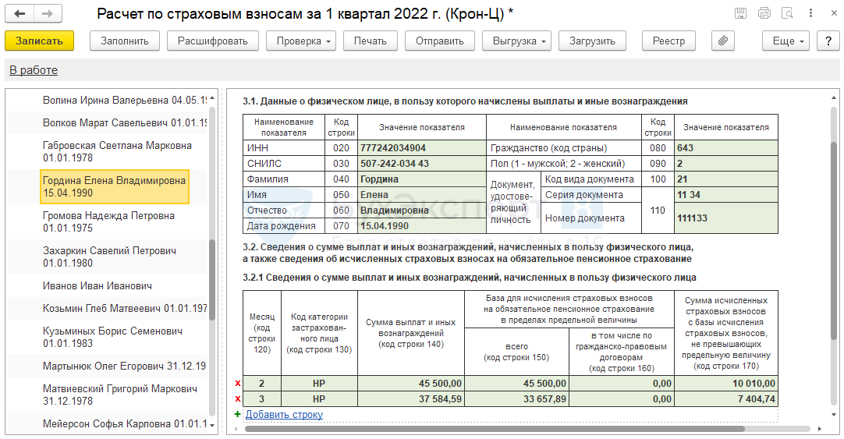Click the СНИЛС value 507-242-034 43
The height and width of the screenshot is (439, 844).
pyautogui.click(x=421, y=164)
